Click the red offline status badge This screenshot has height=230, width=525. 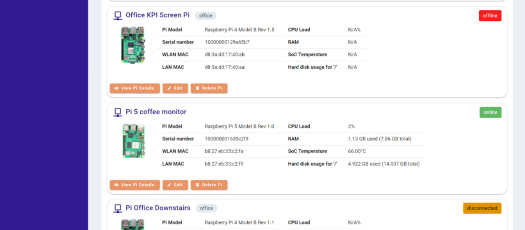(x=490, y=16)
